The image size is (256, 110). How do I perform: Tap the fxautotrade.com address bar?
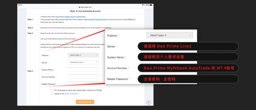85,7
